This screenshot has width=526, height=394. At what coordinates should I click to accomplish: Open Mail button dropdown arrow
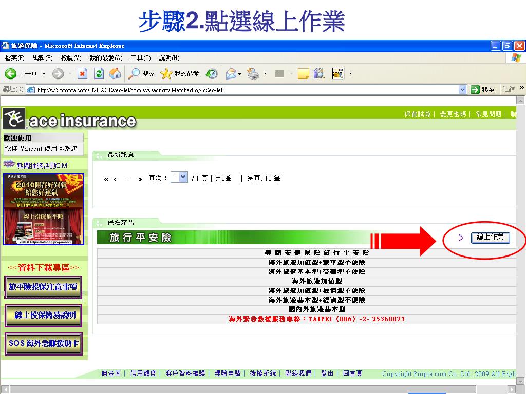point(239,74)
